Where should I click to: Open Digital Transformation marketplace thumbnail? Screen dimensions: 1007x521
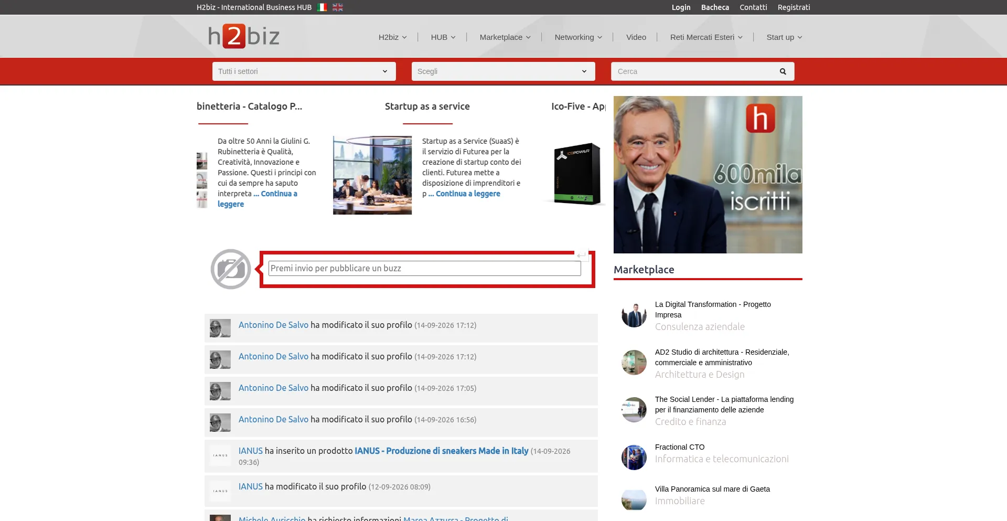pos(634,315)
